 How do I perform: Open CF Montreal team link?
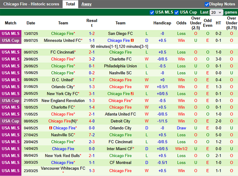click(x=120, y=163)
